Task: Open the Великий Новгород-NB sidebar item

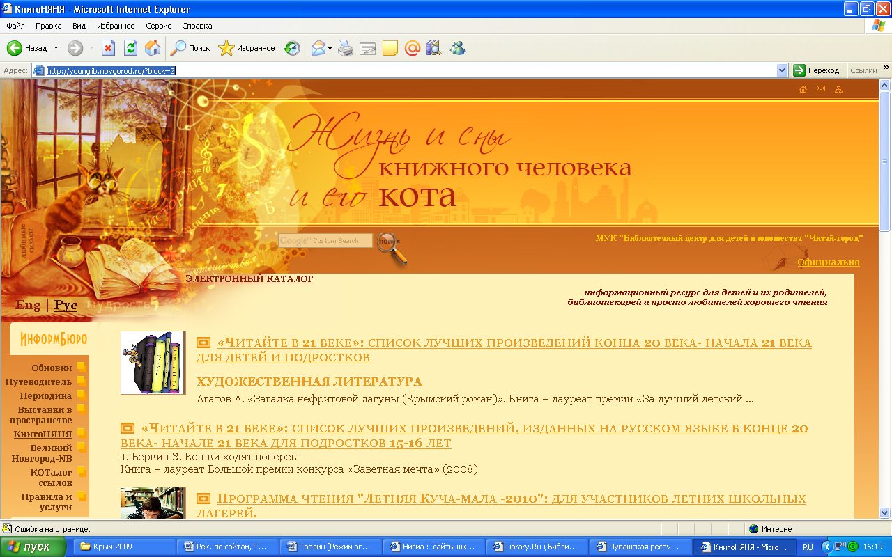Action: [42, 453]
